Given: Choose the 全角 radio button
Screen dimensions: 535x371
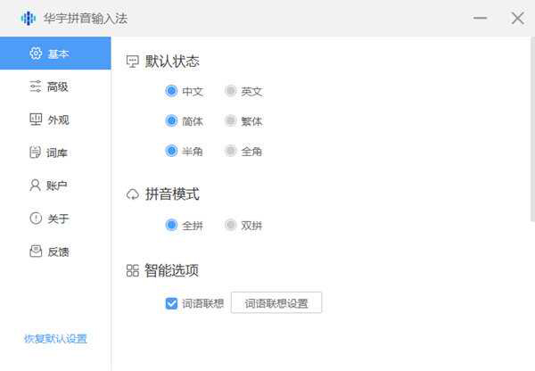Looking at the screenshot, I should coord(231,152).
